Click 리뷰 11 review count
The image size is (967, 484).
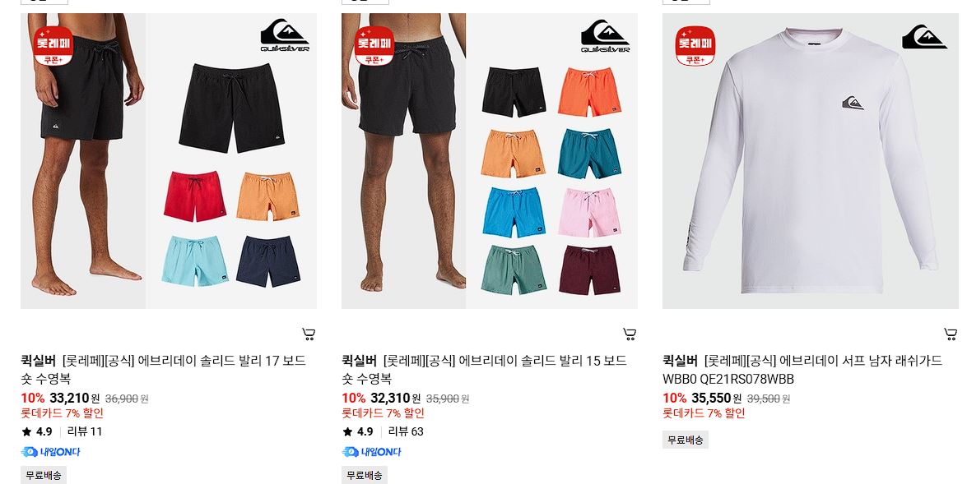[x=85, y=431]
